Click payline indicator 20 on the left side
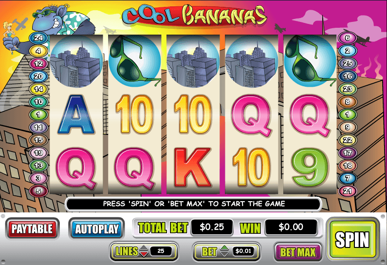Viewport: 387px width, 265px height. (38, 76)
